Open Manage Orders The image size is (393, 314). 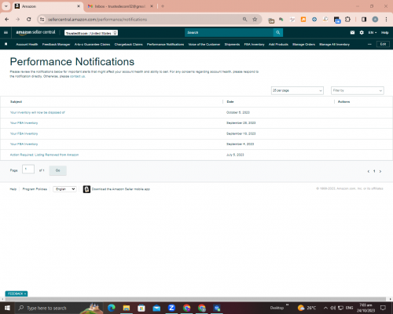click(x=303, y=44)
